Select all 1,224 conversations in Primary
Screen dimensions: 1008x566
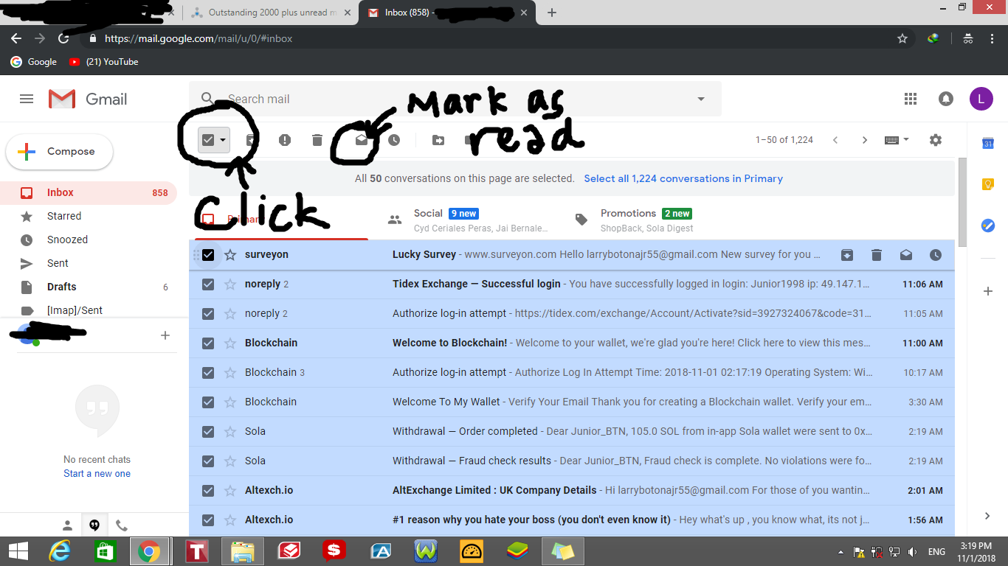pos(683,178)
